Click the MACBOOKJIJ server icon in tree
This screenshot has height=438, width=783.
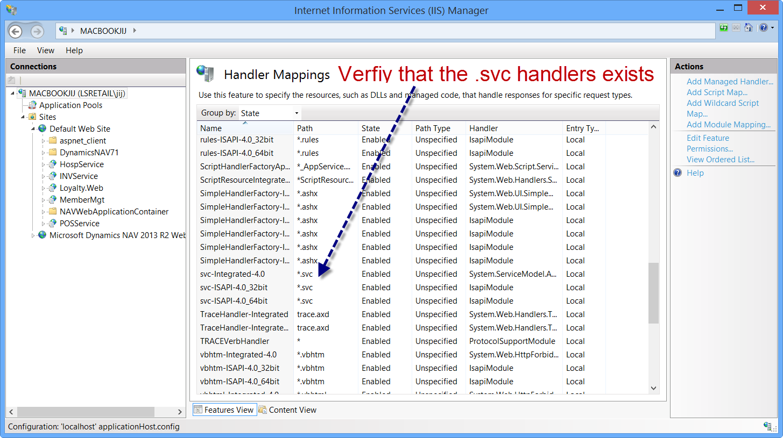[23, 94]
